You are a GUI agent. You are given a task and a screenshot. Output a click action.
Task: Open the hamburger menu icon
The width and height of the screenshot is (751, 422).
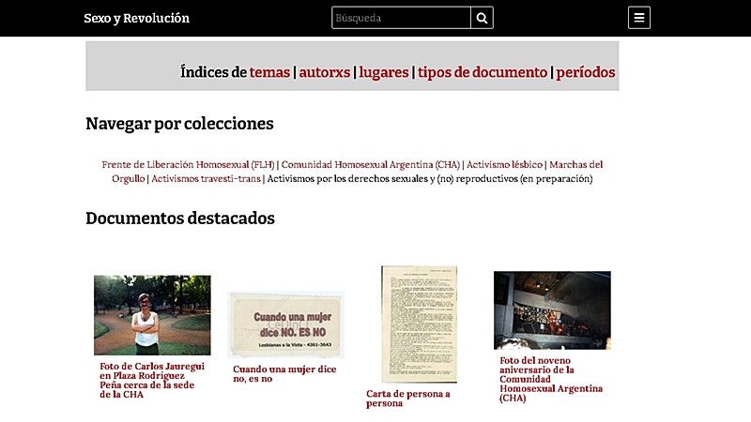pos(639,18)
